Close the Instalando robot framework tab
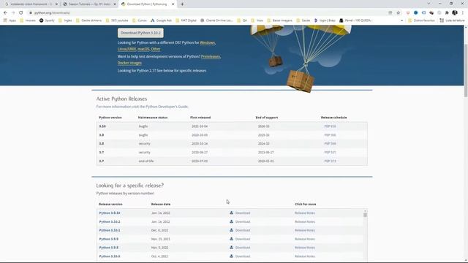 point(56,4)
